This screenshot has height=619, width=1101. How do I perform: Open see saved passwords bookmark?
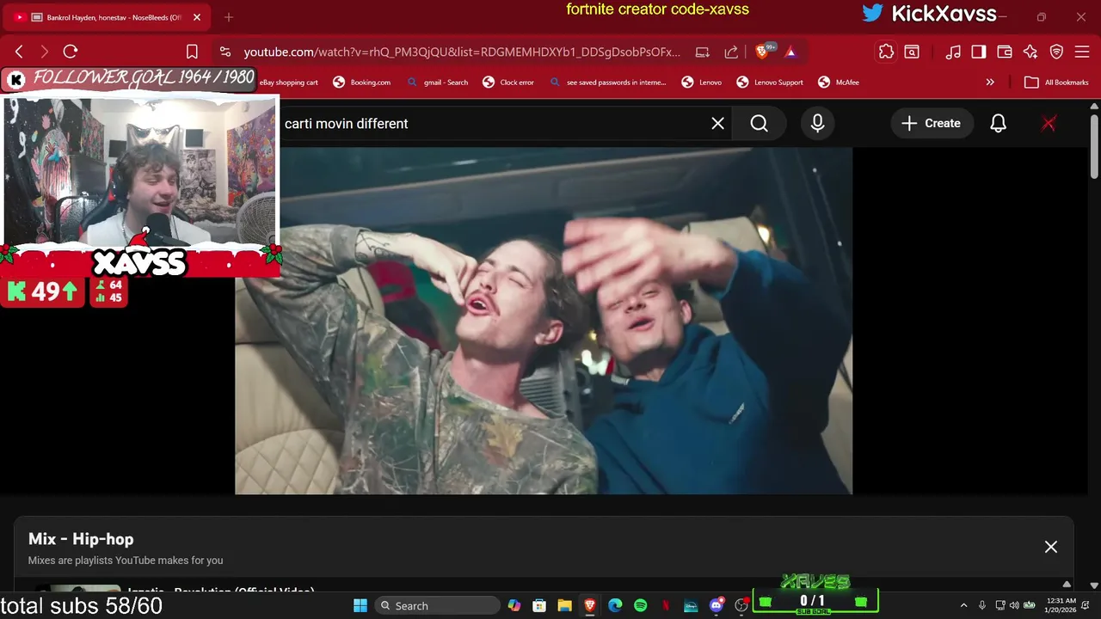pyautogui.click(x=607, y=83)
